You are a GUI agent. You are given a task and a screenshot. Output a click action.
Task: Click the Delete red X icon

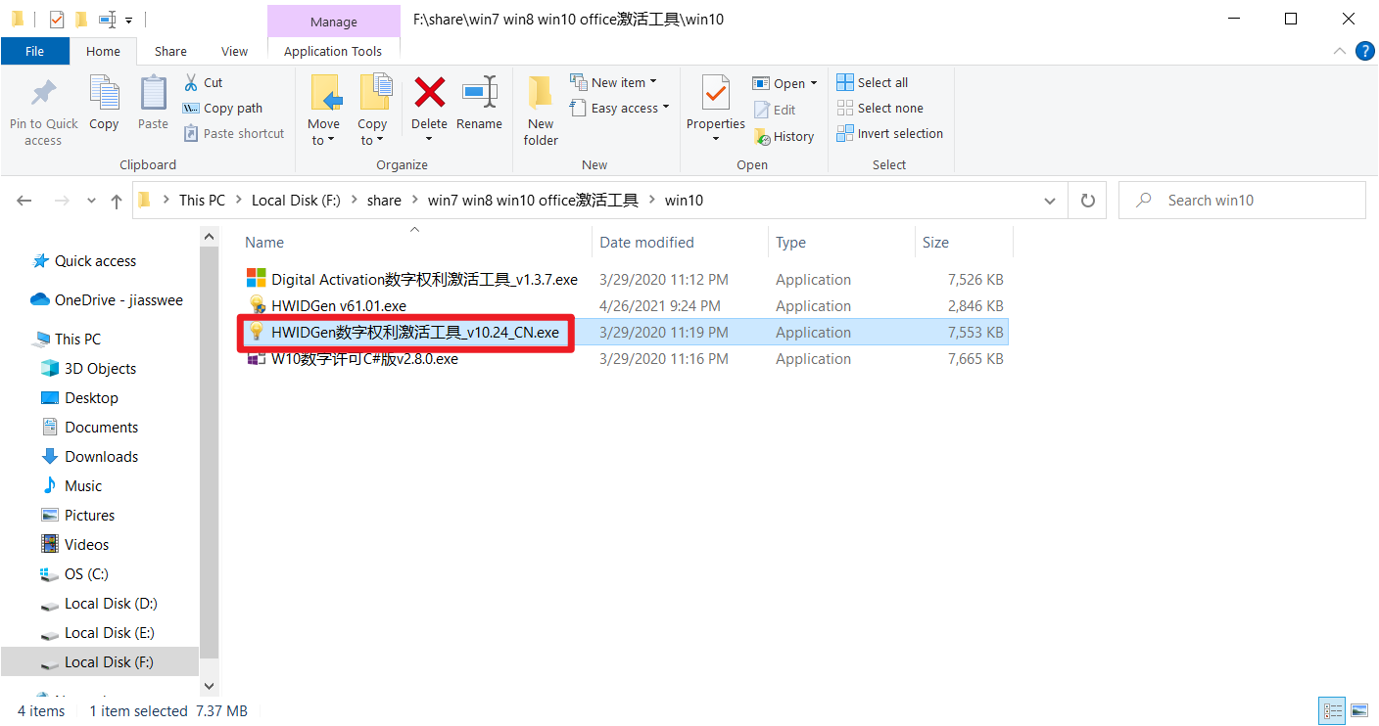click(429, 94)
